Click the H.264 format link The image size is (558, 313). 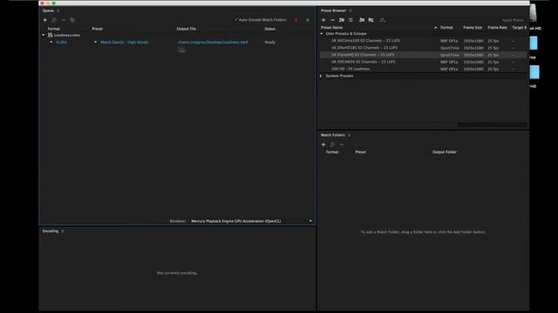pyautogui.click(x=62, y=43)
